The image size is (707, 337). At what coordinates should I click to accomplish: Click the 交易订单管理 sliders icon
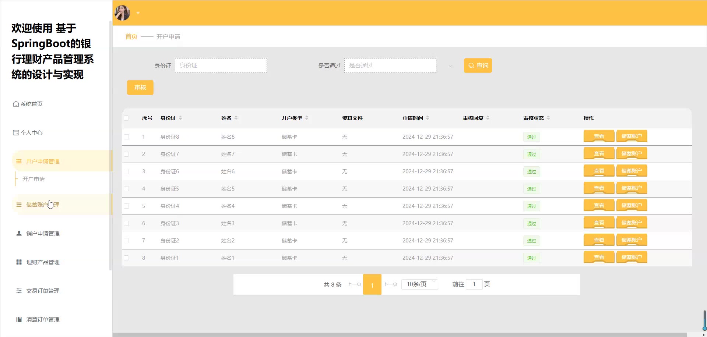(19, 291)
